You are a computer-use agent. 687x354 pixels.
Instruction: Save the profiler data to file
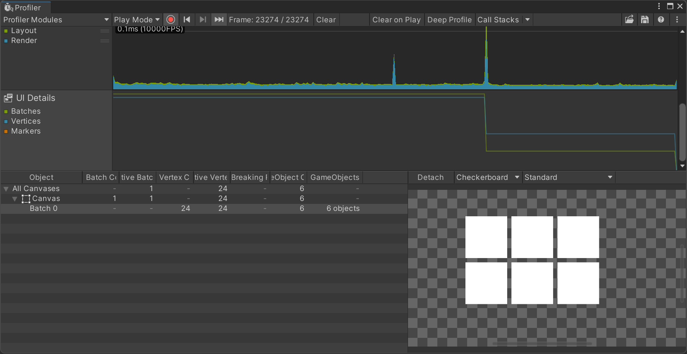(645, 19)
